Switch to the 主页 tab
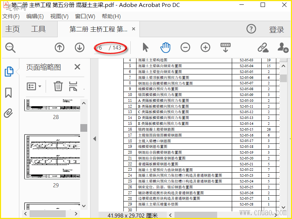292x219 pixels. [12, 29]
